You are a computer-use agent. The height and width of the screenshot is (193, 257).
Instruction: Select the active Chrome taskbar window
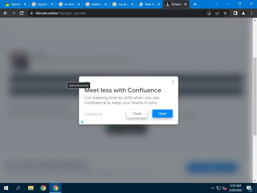(55, 188)
